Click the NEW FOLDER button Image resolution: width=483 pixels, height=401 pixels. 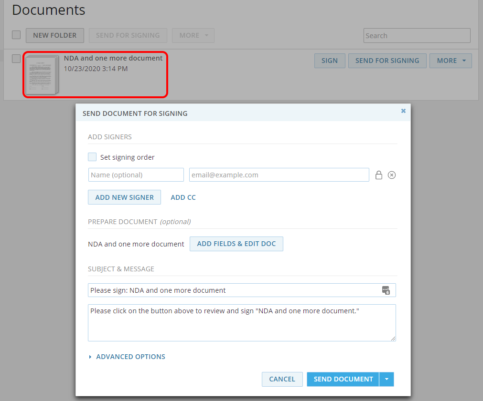tap(55, 35)
